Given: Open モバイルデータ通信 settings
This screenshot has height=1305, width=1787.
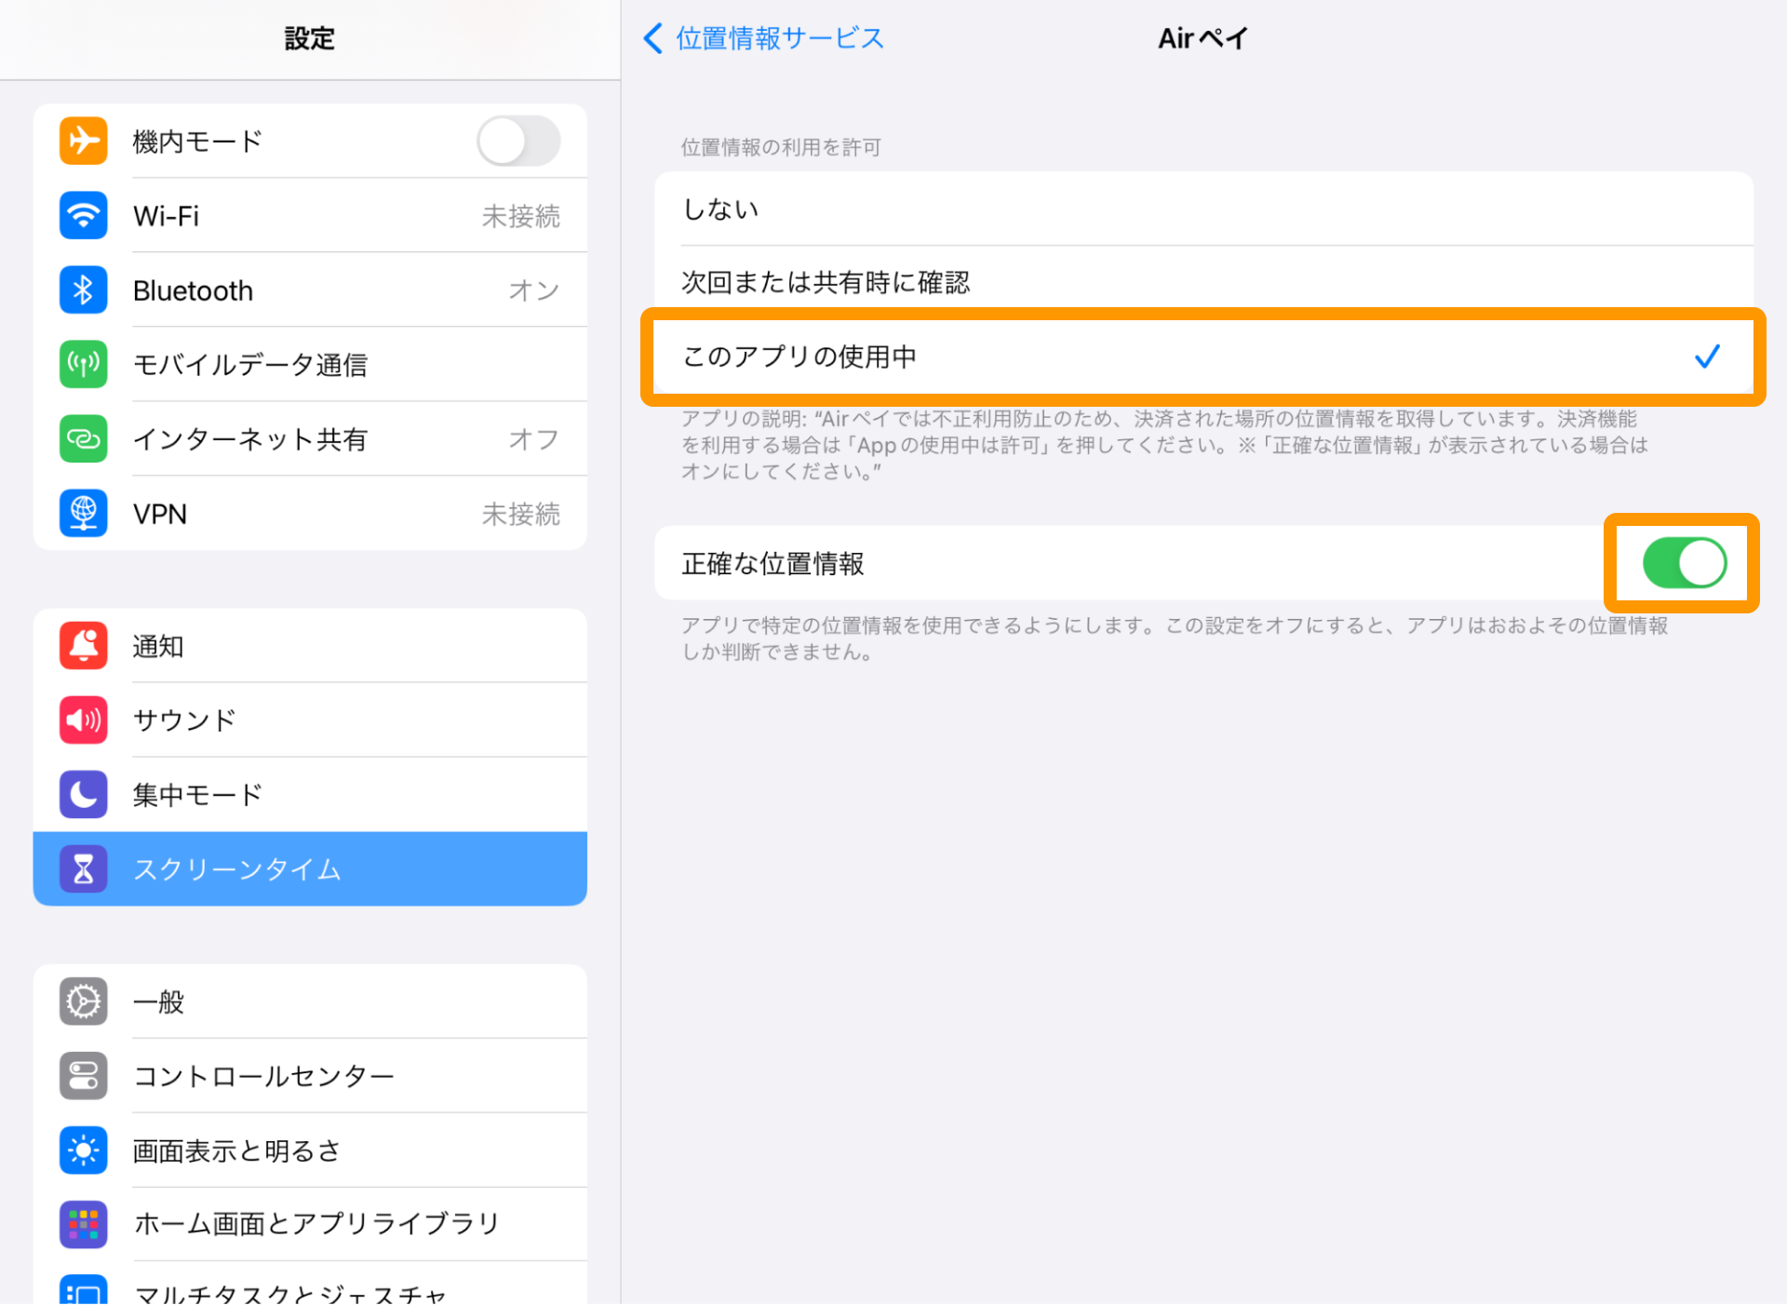Looking at the screenshot, I should pyautogui.click(x=310, y=365).
